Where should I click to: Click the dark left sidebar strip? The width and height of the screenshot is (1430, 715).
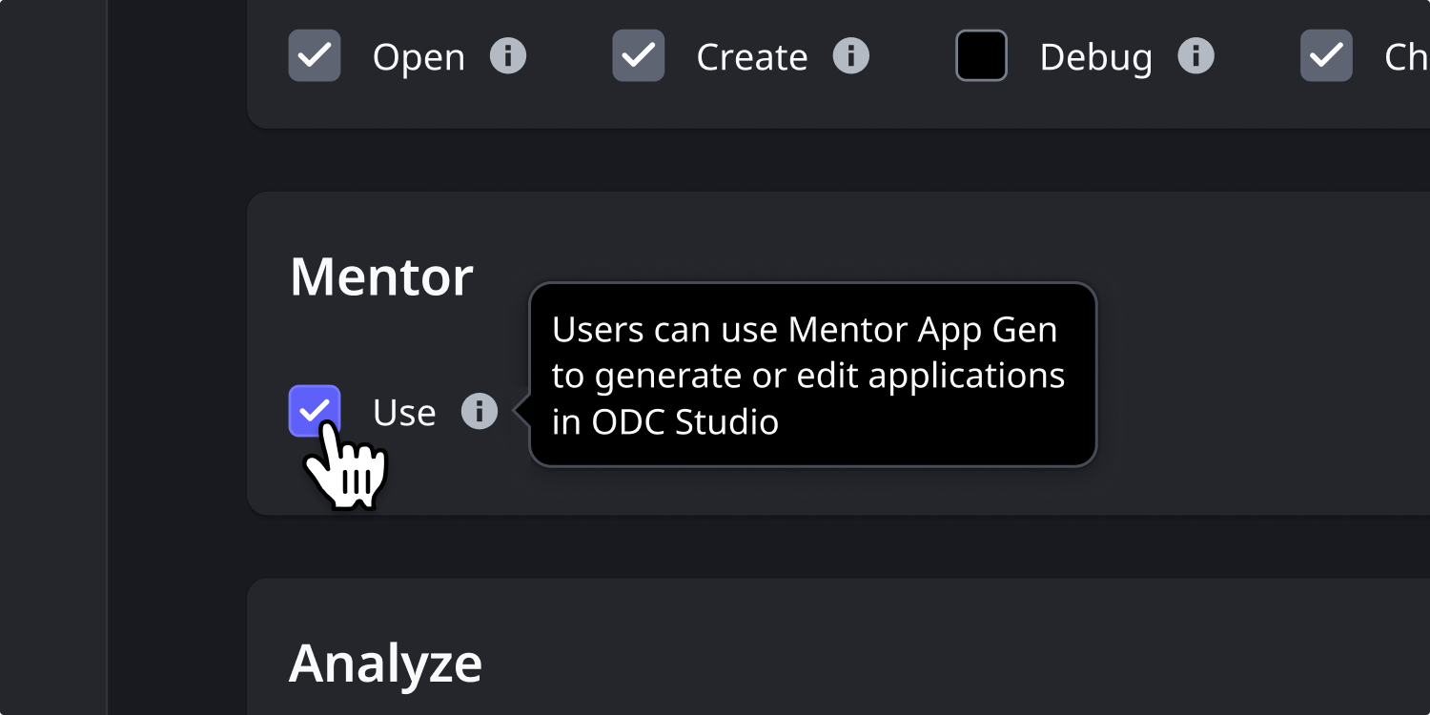point(53,357)
